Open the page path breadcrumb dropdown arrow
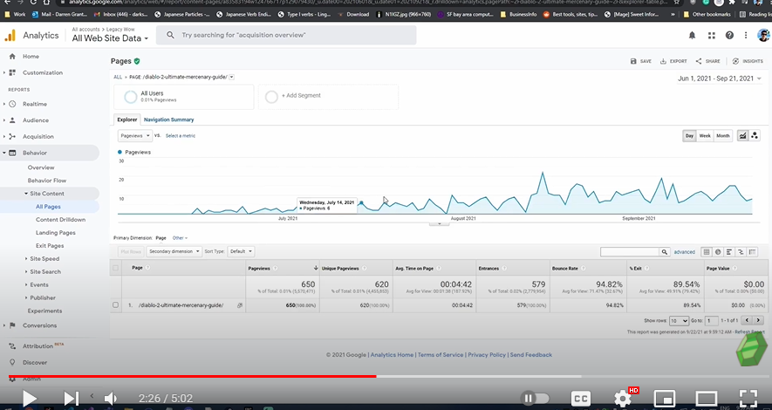772x410 pixels. [x=231, y=77]
